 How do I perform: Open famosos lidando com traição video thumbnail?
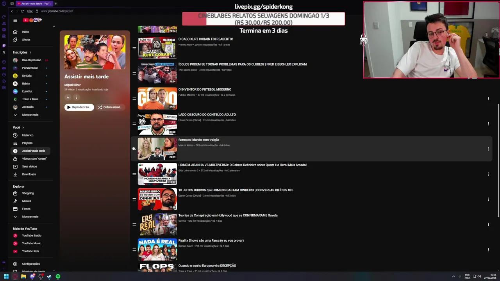157,149
